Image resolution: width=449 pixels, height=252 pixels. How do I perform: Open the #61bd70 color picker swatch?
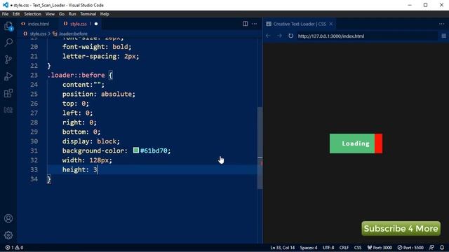coord(136,150)
